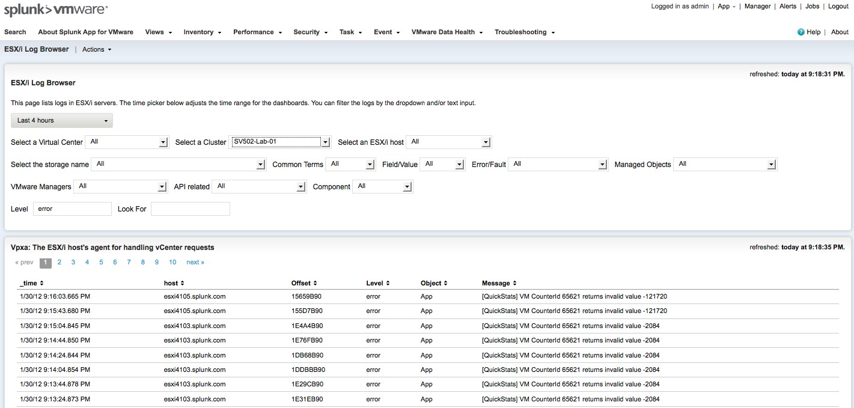Click the Logout link

838,6
